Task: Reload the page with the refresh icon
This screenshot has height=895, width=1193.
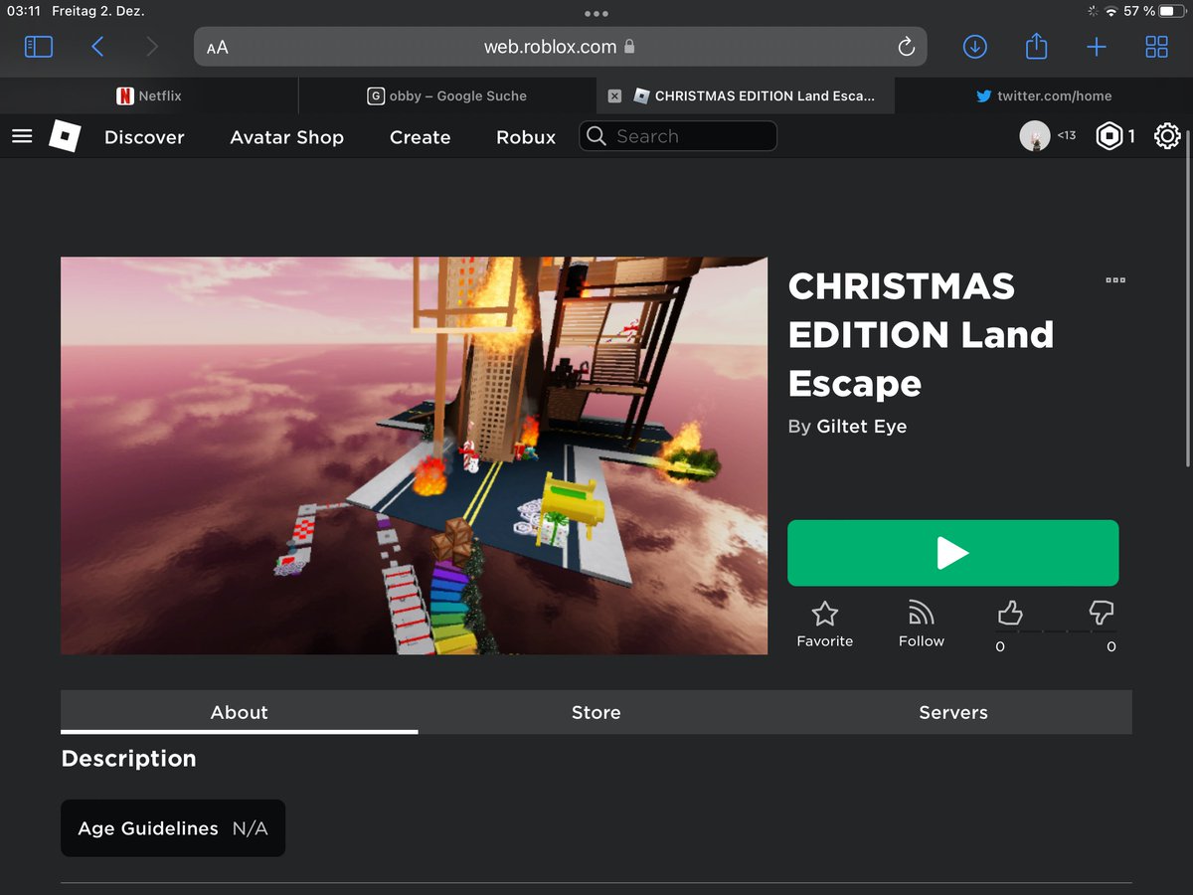Action: 906,47
